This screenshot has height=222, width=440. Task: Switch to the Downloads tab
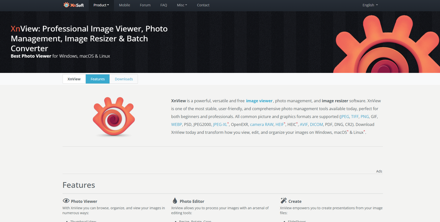pos(124,79)
